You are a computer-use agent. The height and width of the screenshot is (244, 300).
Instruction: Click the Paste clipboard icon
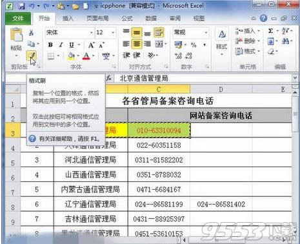(x=16, y=34)
